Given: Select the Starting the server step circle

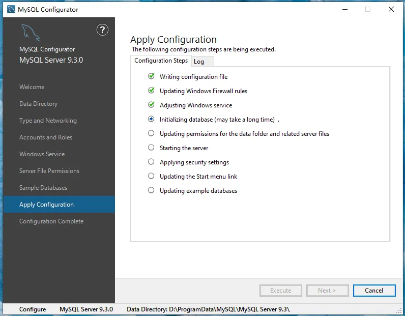Looking at the screenshot, I should coord(151,147).
